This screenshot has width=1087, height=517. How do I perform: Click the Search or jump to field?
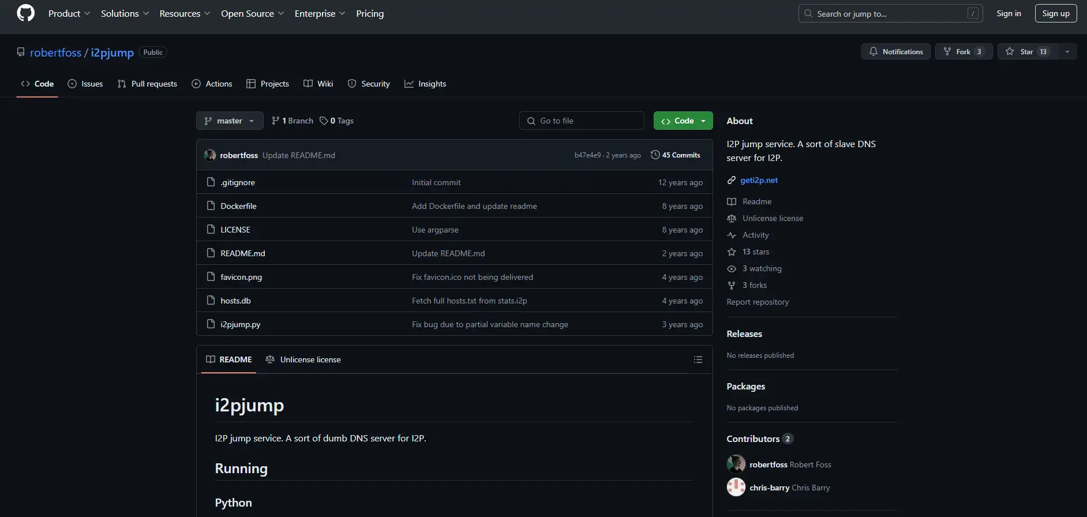click(x=891, y=13)
